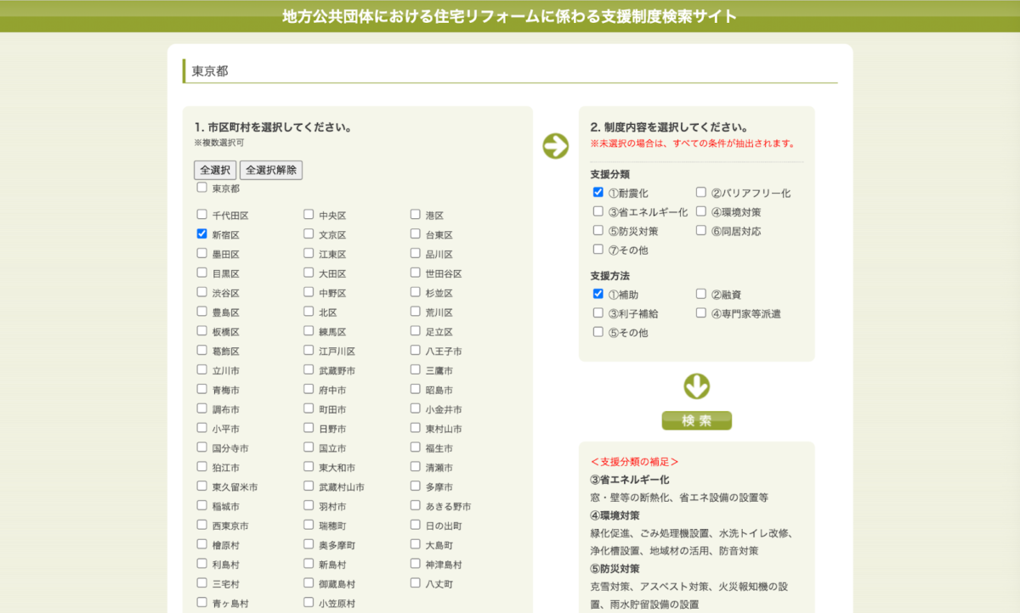1020x613 pixels.
Task: Uncheck the 新宿区 checkbox
Action: 201,234
